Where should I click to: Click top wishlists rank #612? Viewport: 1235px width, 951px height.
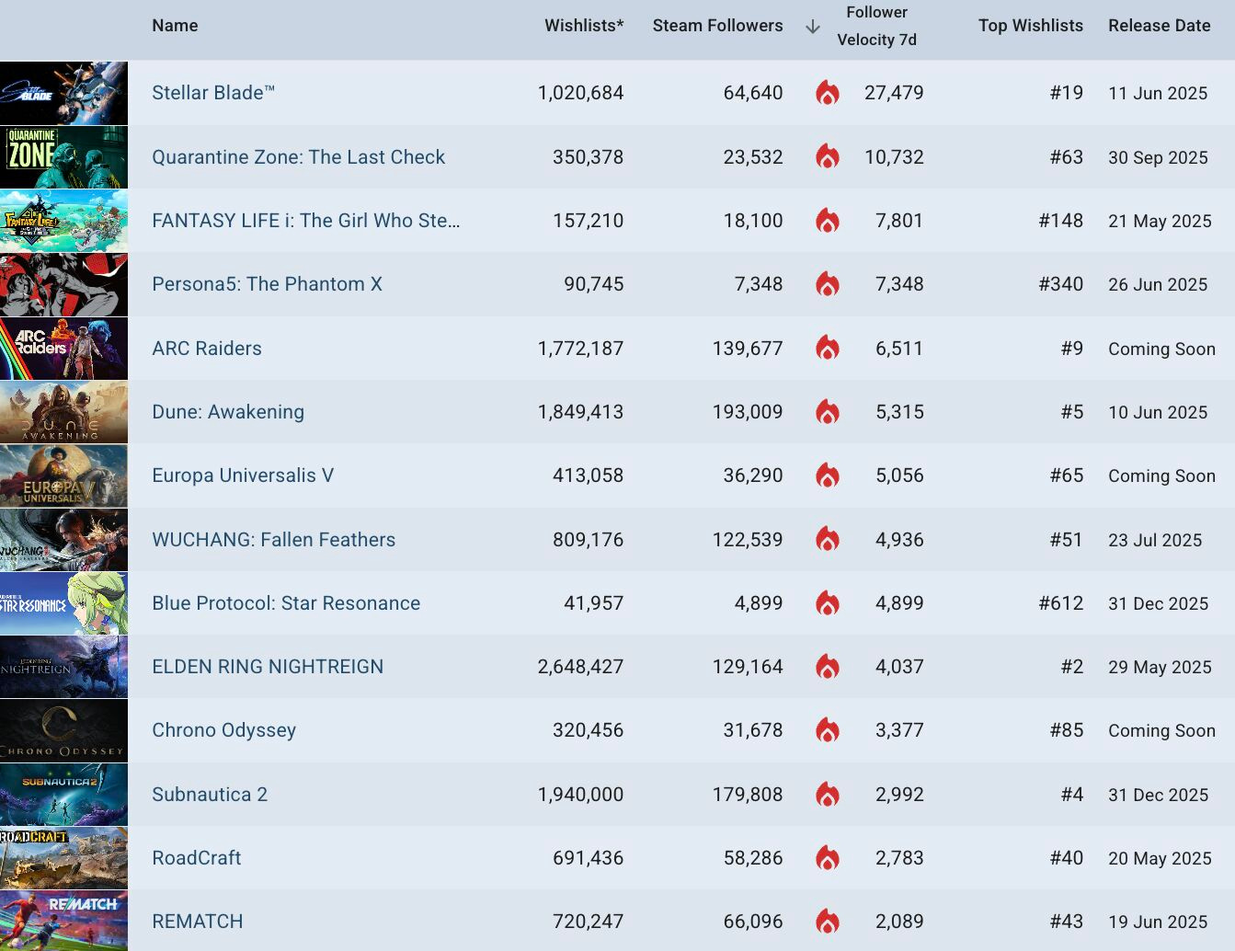(x=1061, y=603)
